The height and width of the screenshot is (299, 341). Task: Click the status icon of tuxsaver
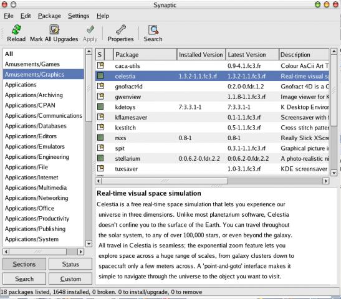pos(100,168)
